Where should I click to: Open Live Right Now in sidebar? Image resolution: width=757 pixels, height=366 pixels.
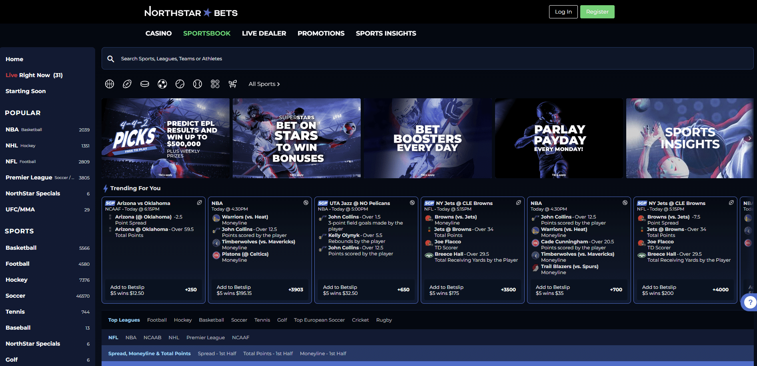(x=34, y=75)
